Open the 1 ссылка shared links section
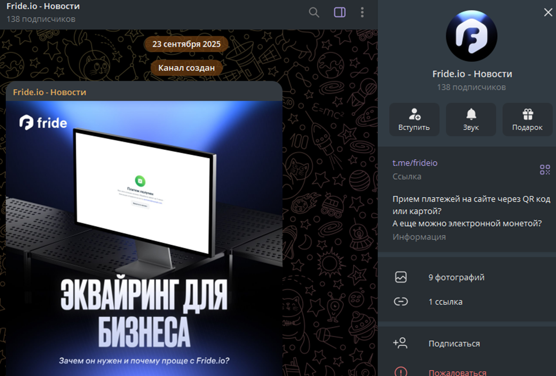 (467, 302)
